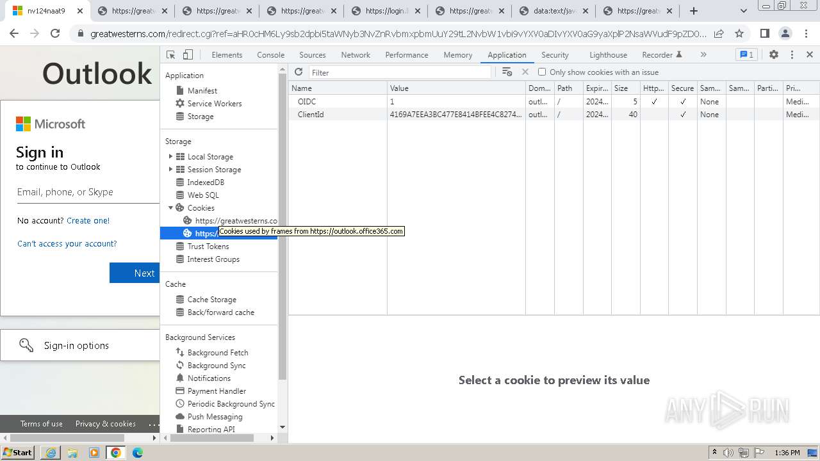Click Can't access your account link
820x461 pixels.
[67, 244]
